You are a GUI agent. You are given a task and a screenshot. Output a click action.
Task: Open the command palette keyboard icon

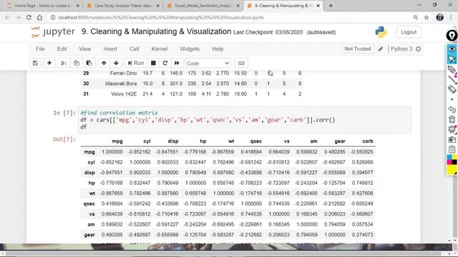tap(241, 63)
